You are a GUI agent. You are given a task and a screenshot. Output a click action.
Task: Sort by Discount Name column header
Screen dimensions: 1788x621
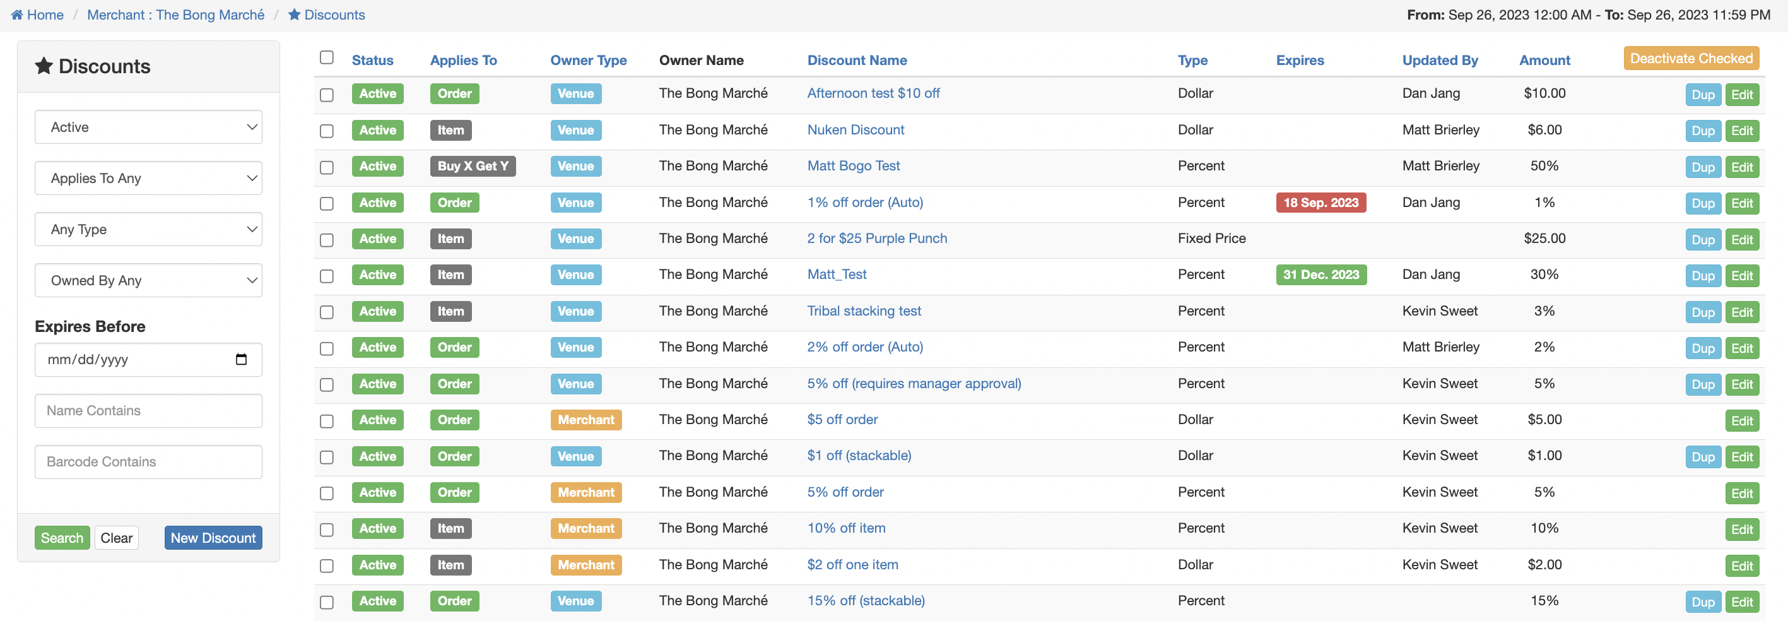tap(857, 61)
